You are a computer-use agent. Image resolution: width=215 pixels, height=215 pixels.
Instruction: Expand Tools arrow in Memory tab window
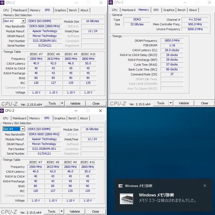click(x=171, y=103)
